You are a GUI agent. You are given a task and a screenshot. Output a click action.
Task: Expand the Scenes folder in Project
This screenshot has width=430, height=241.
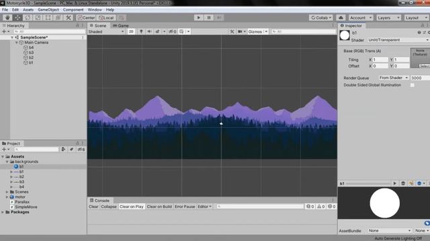point(7,192)
